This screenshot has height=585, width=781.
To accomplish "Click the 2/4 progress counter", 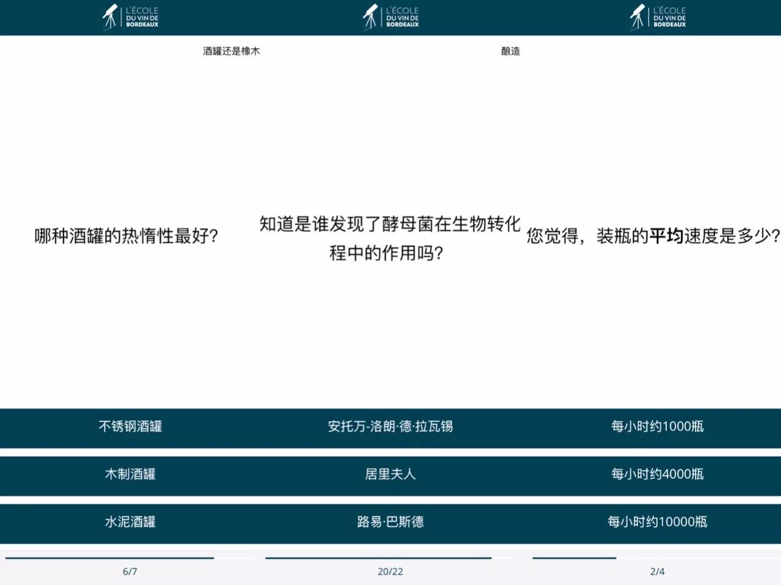I will 658,572.
